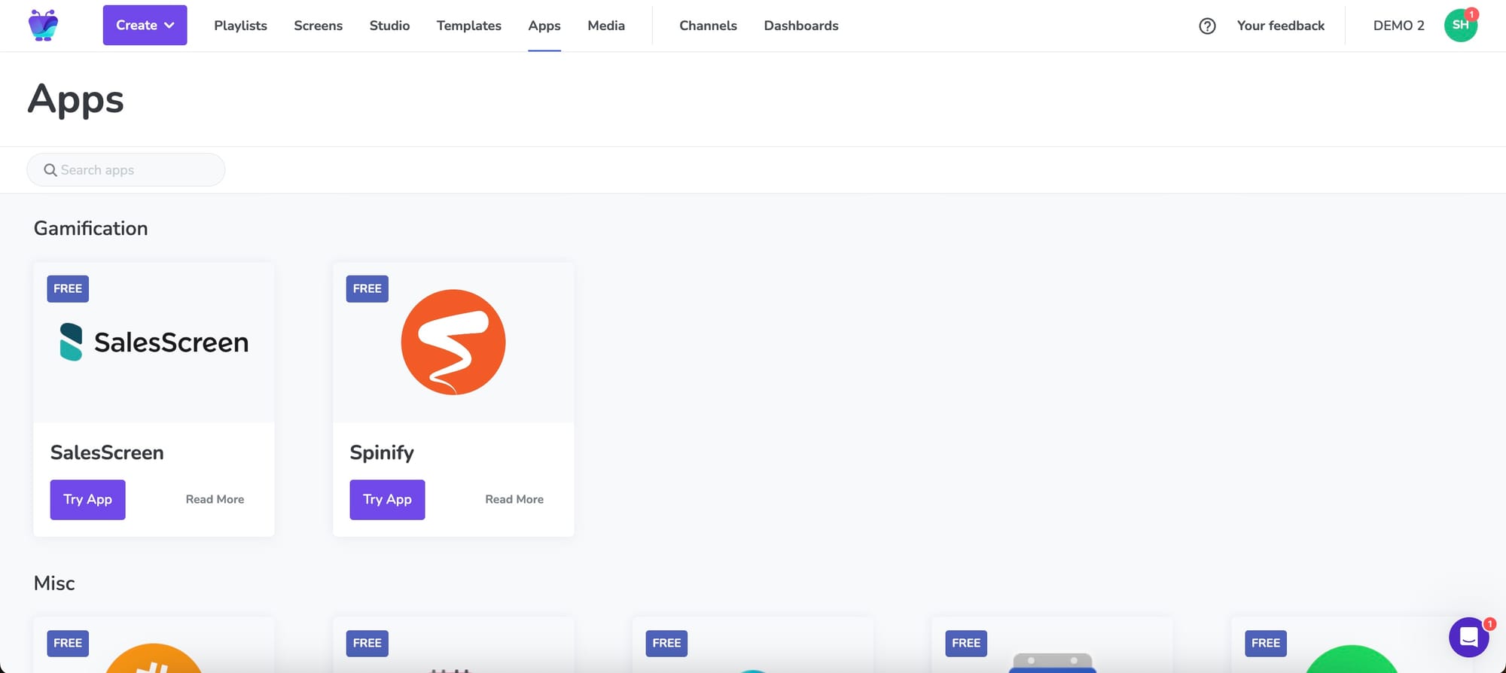Click the DEMO 2 account label
Image resolution: width=1506 pixels, height=673 pixels.
pos(1398,26)
